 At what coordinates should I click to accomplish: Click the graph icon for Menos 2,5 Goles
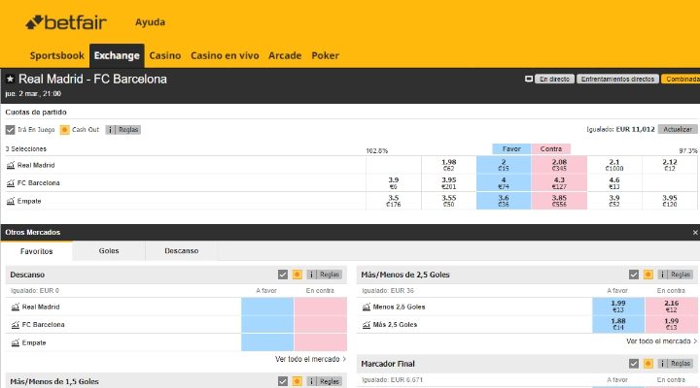(366, 307)
